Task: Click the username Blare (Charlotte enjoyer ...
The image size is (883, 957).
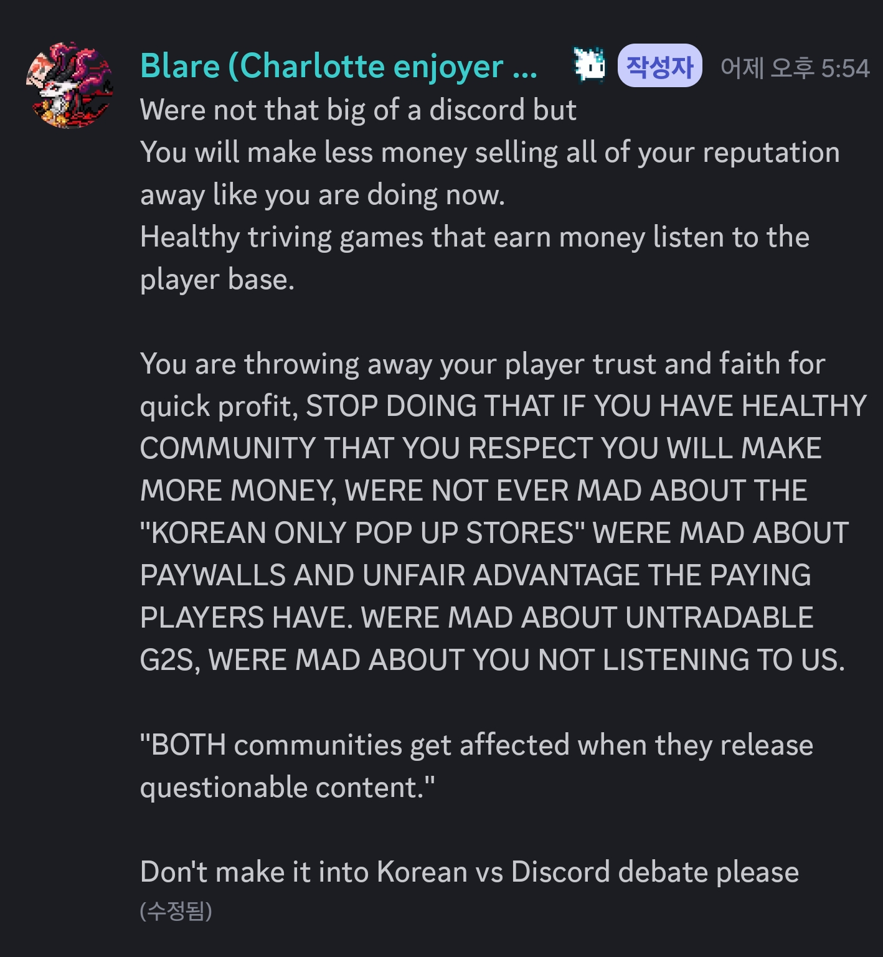Action: point(339,66)
